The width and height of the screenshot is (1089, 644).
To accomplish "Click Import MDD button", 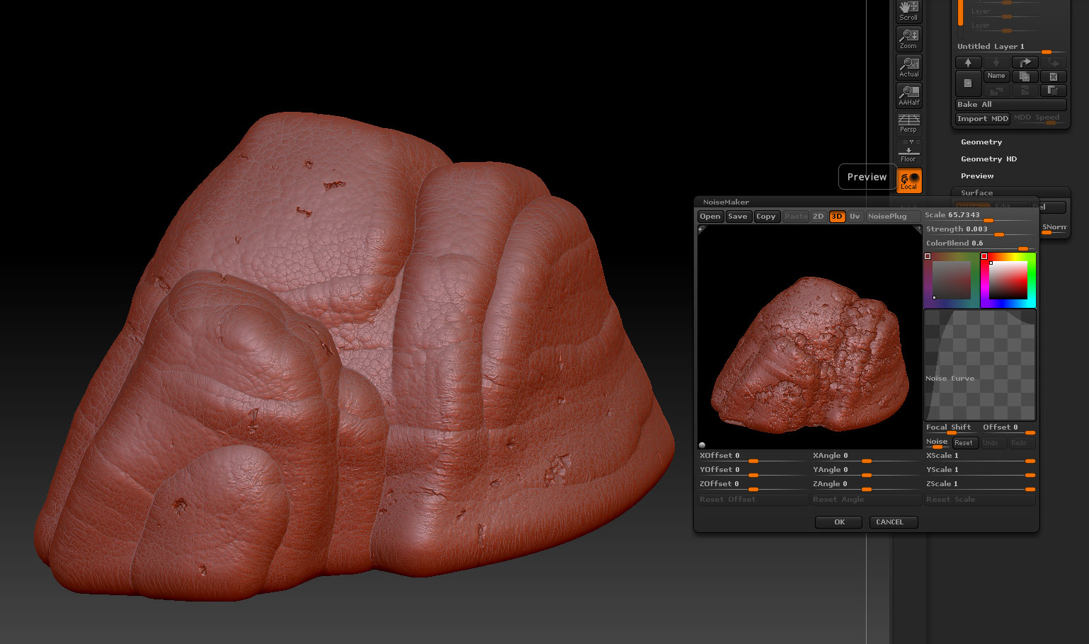I will [x=983, y=118].
